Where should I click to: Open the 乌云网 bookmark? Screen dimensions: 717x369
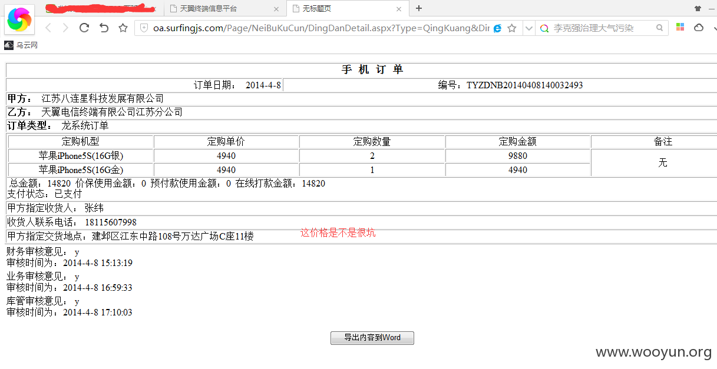[21, 45]
